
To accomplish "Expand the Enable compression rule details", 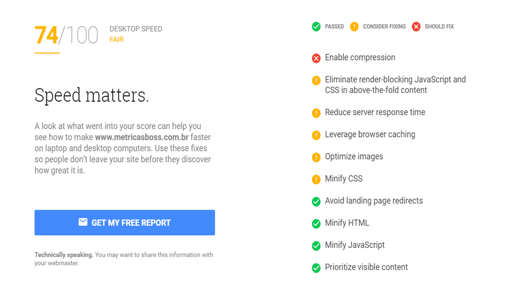I will pyautogui.click(x=360, y=58).
